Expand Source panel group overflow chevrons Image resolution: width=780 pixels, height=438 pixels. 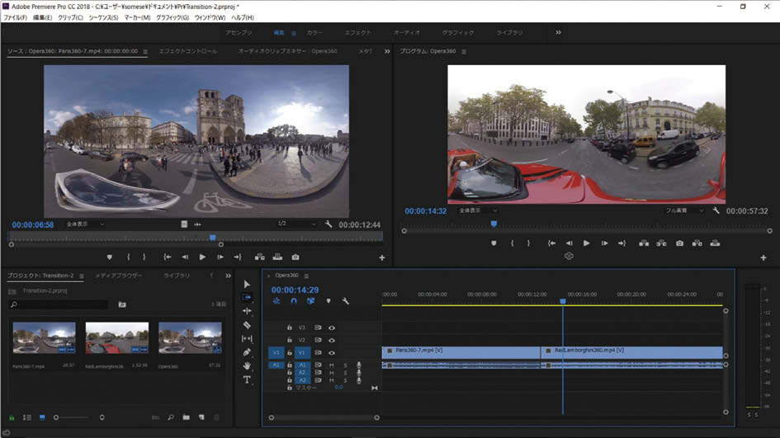tap(387, 51)
